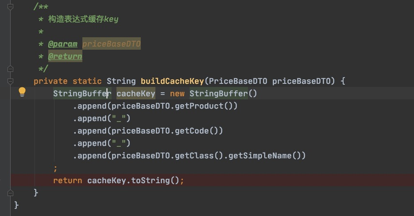Click the @return Javadoc tag

coord(65,56)
